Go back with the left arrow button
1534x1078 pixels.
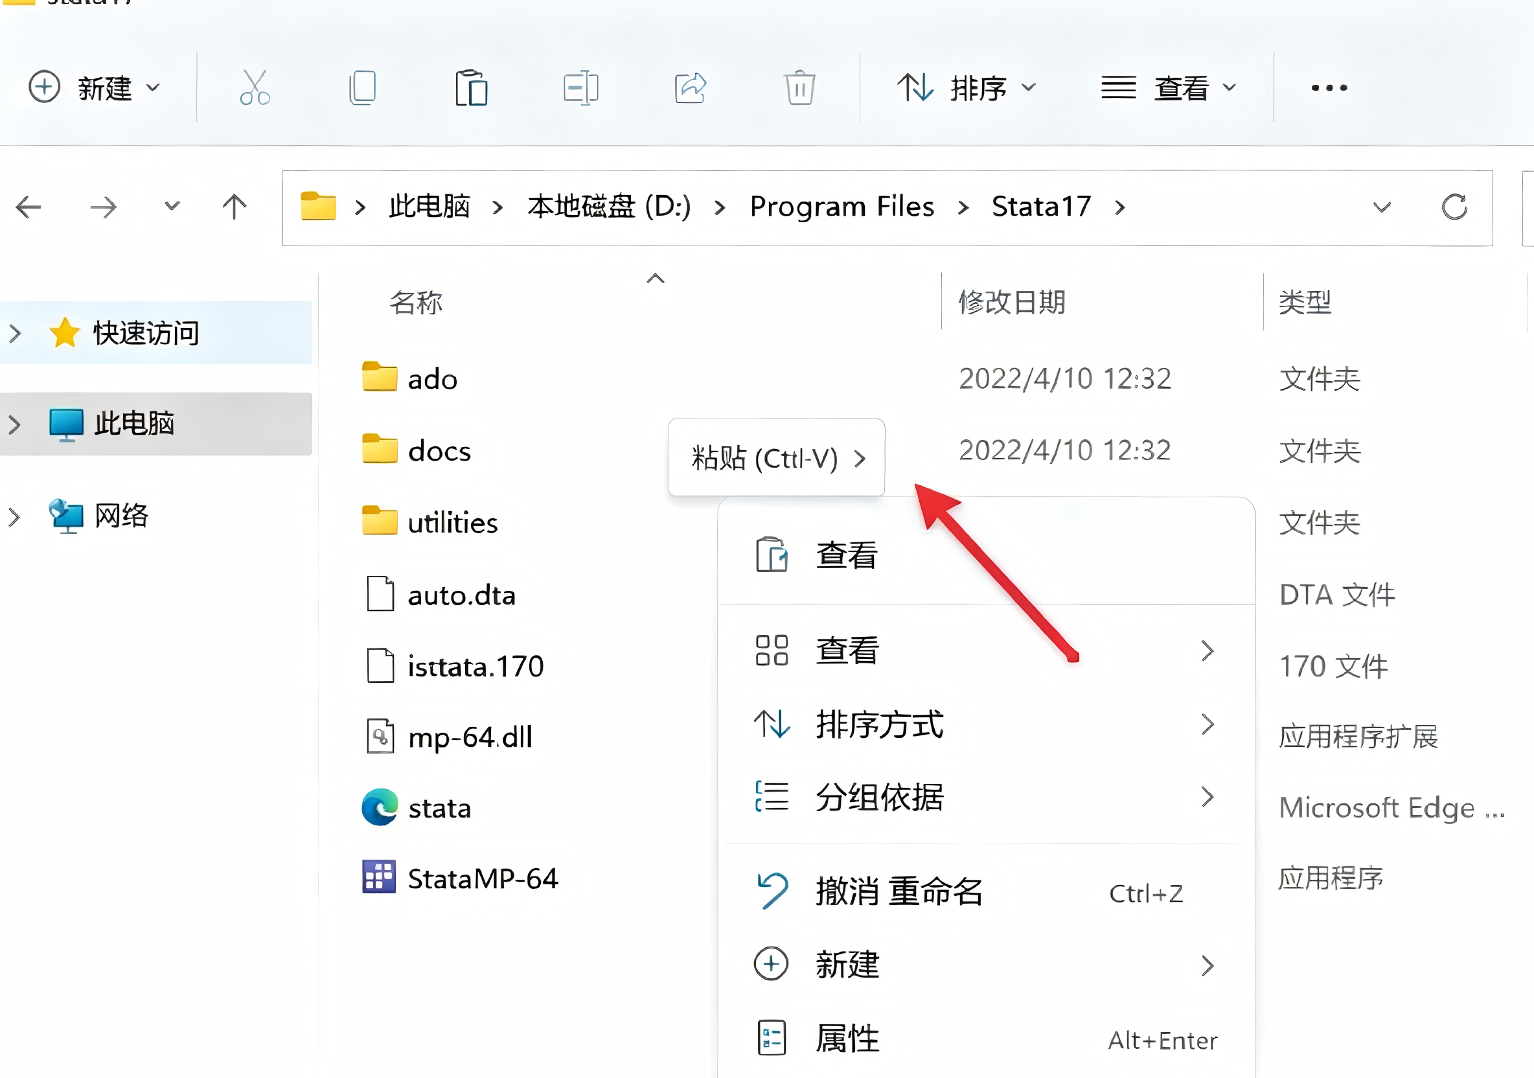click(x=29, y=207)
